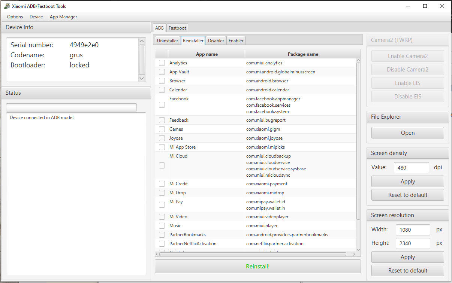Select com.xiaomi.mipicks package cell

tap(300, 147)
